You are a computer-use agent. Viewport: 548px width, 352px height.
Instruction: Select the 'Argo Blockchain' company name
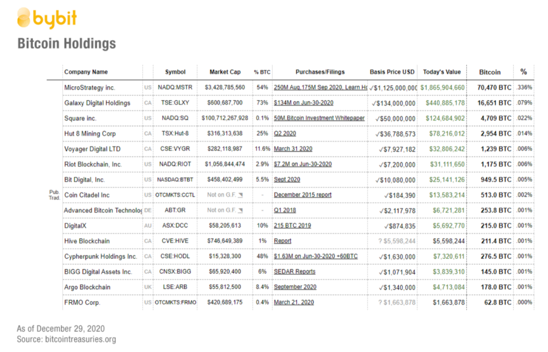87,288
